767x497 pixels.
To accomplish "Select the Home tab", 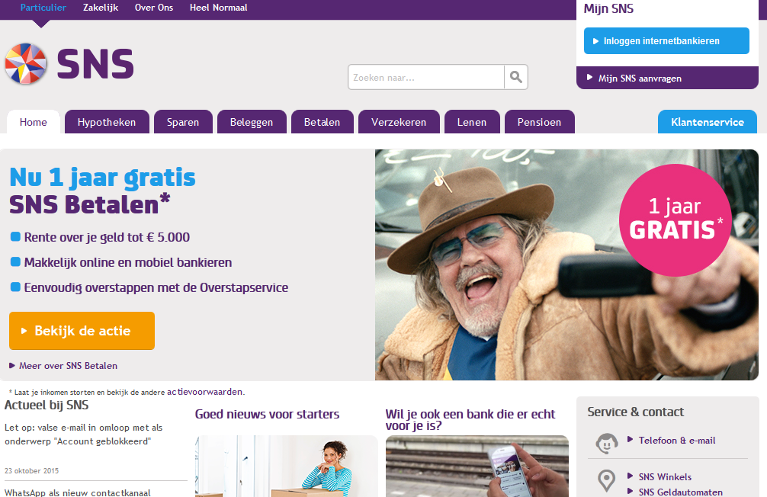I will click(x=34, y=122).
